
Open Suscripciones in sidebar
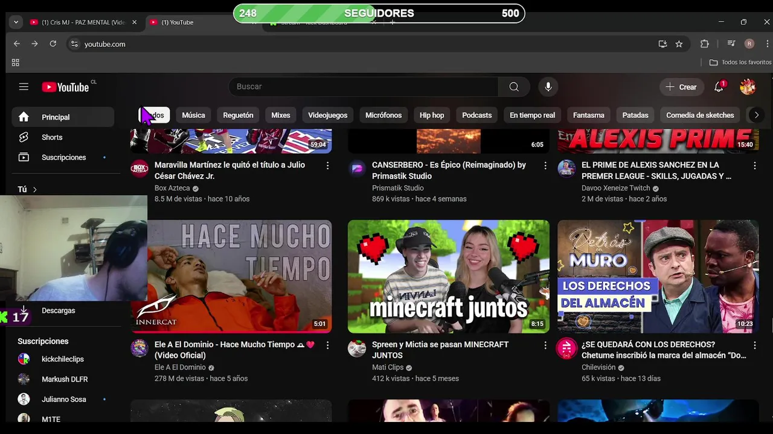[63, 157]
